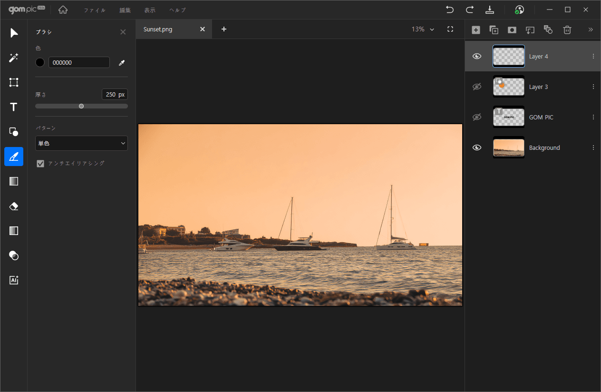
Task: Add a new layer
Action: point(475,29)
